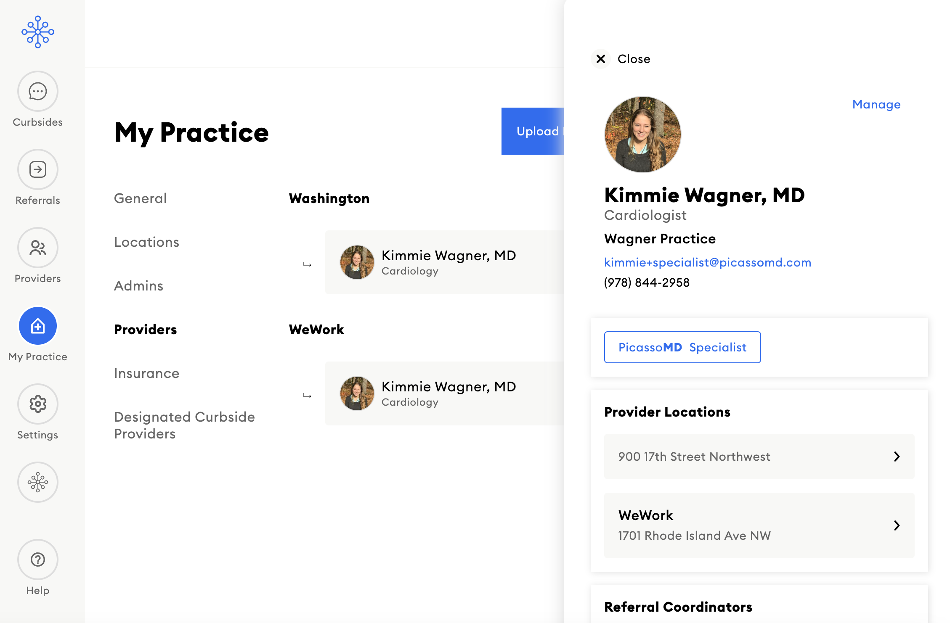Viewport: 950px width, 623px height.
Task: Click the kimmie+specialist email address link
Action: point(707,262)
